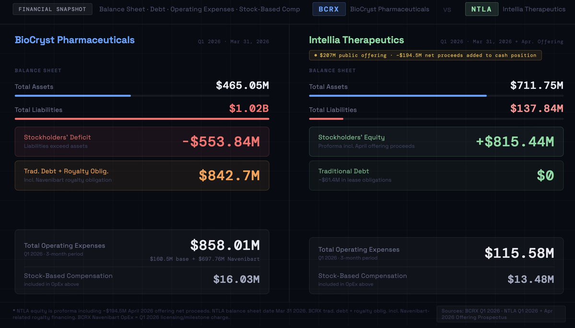Click the 'Q1 2026 · Mar 31, 2026' BioCryst date
The image size is (575, 328).
(x=234, y=41)
